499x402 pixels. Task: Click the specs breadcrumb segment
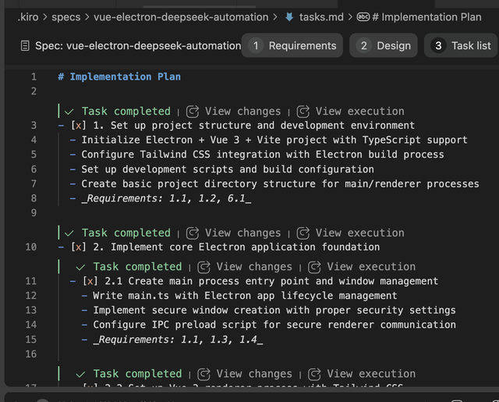pos(66,17)
